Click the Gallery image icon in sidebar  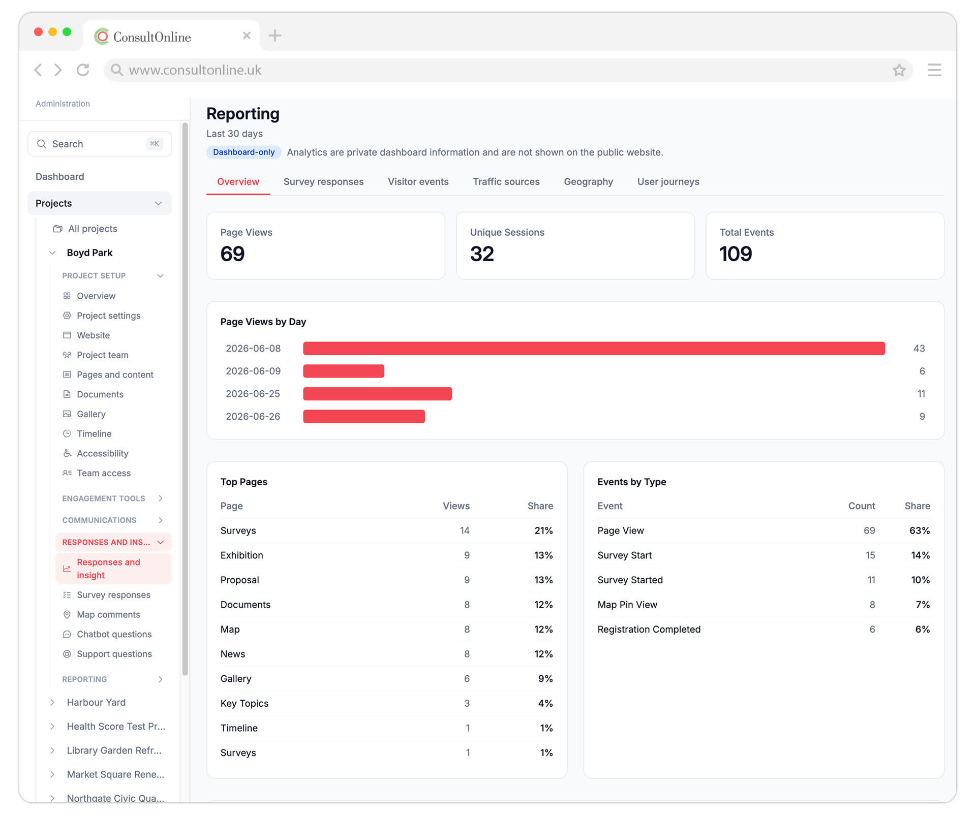click(x=67, y=414)
